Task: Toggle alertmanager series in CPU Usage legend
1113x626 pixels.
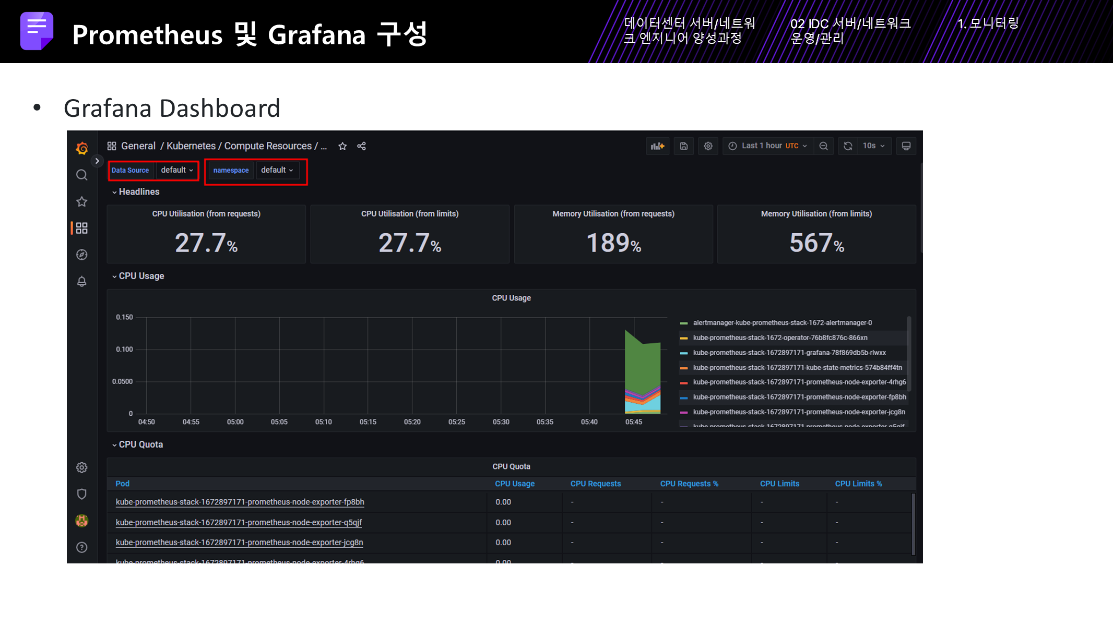Action: [782, 323]
